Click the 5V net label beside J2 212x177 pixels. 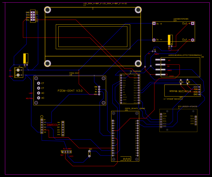tap(10, 70)
